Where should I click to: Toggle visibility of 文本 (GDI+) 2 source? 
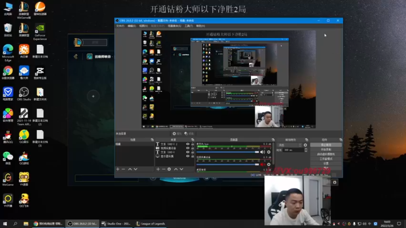click(x=188, y=144)
